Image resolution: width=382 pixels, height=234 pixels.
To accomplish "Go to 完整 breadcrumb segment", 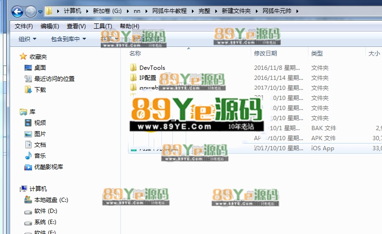I will 204,11.
